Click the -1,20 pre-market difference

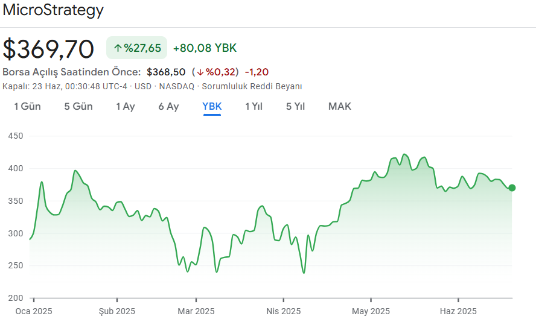[x=257, y=72]
